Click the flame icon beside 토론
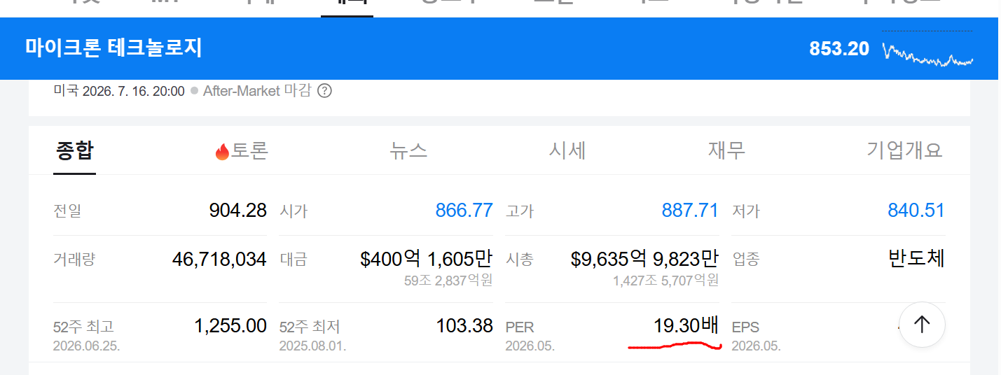This screenshot has width=1001, height=375. (x=222, y=151)
